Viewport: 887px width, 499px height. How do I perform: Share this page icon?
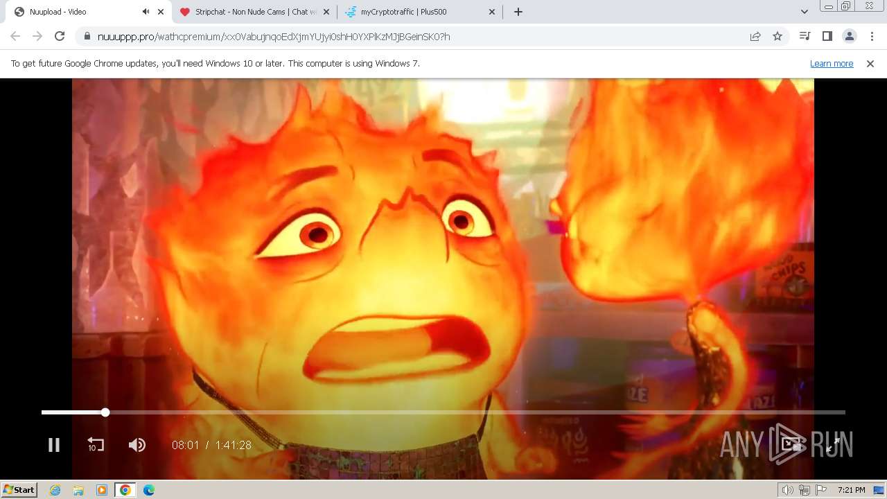[755, 36]
